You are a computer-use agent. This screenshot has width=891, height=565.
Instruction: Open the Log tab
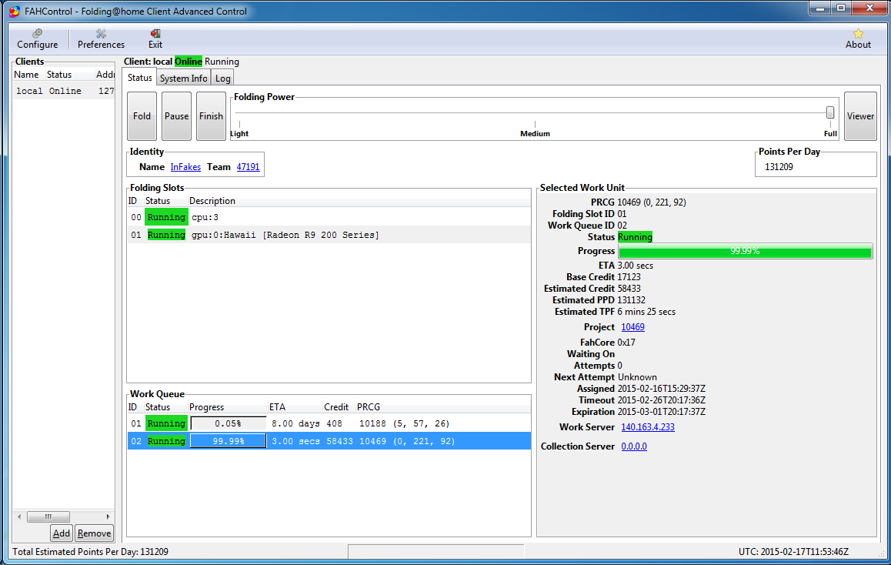pos(223,79)
